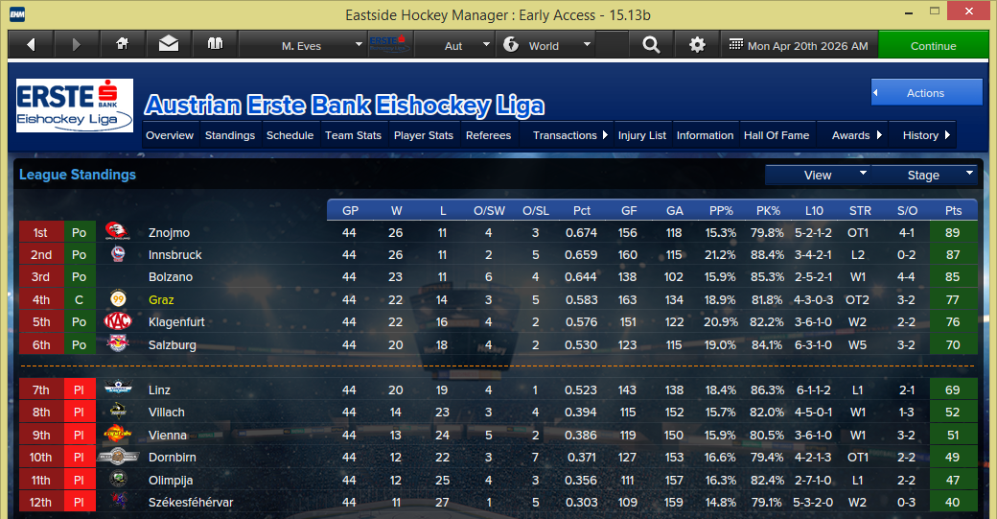
Task: Sort by the STR column header
Action: (860, 210)
